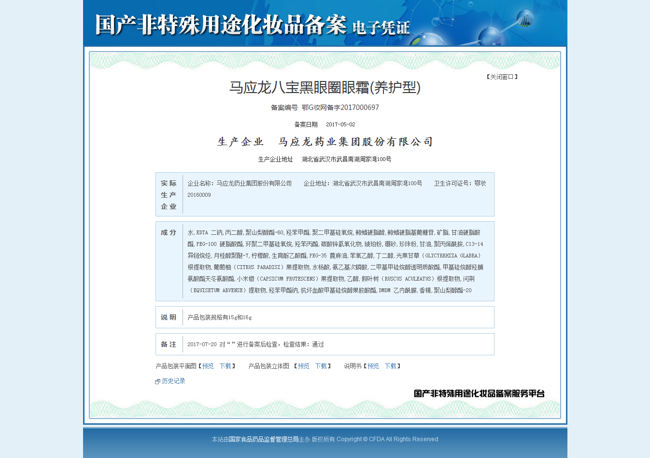Click the text 产品包装规格有15g和16g
The image size is (650, 458).
pyautogui.click(x=220, y=317)
